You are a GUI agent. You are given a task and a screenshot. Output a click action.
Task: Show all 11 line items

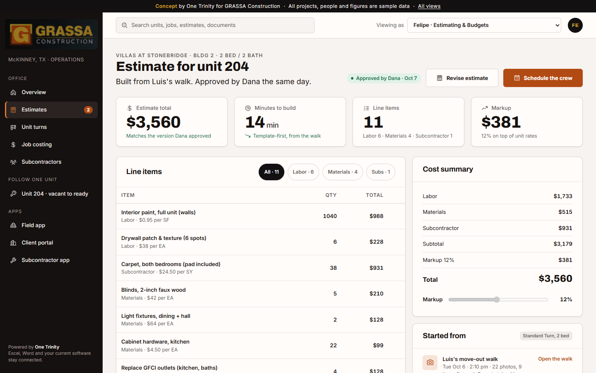272,172
